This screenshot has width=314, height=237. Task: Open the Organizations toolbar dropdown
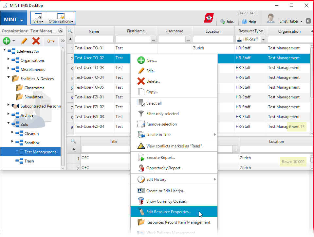point(61,18)
